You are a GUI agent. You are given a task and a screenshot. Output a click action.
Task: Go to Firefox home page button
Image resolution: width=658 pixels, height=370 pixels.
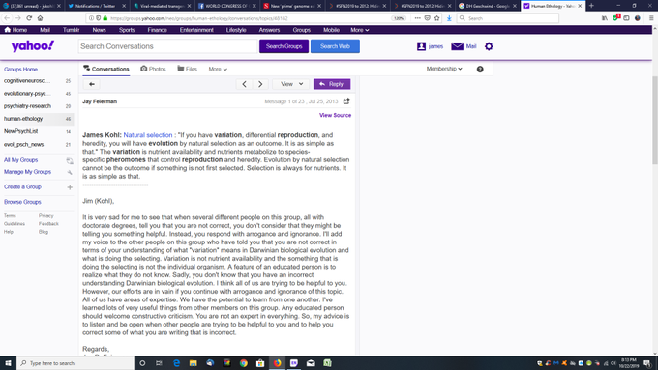pyautogui.click(x=41, y=18)
